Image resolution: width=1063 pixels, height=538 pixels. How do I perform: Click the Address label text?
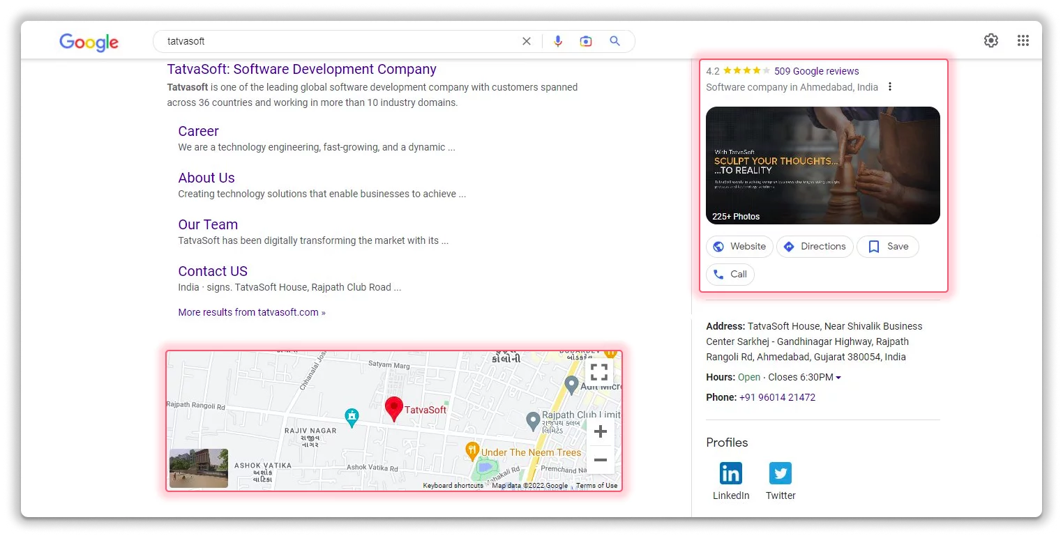click(x=725, y=326)
